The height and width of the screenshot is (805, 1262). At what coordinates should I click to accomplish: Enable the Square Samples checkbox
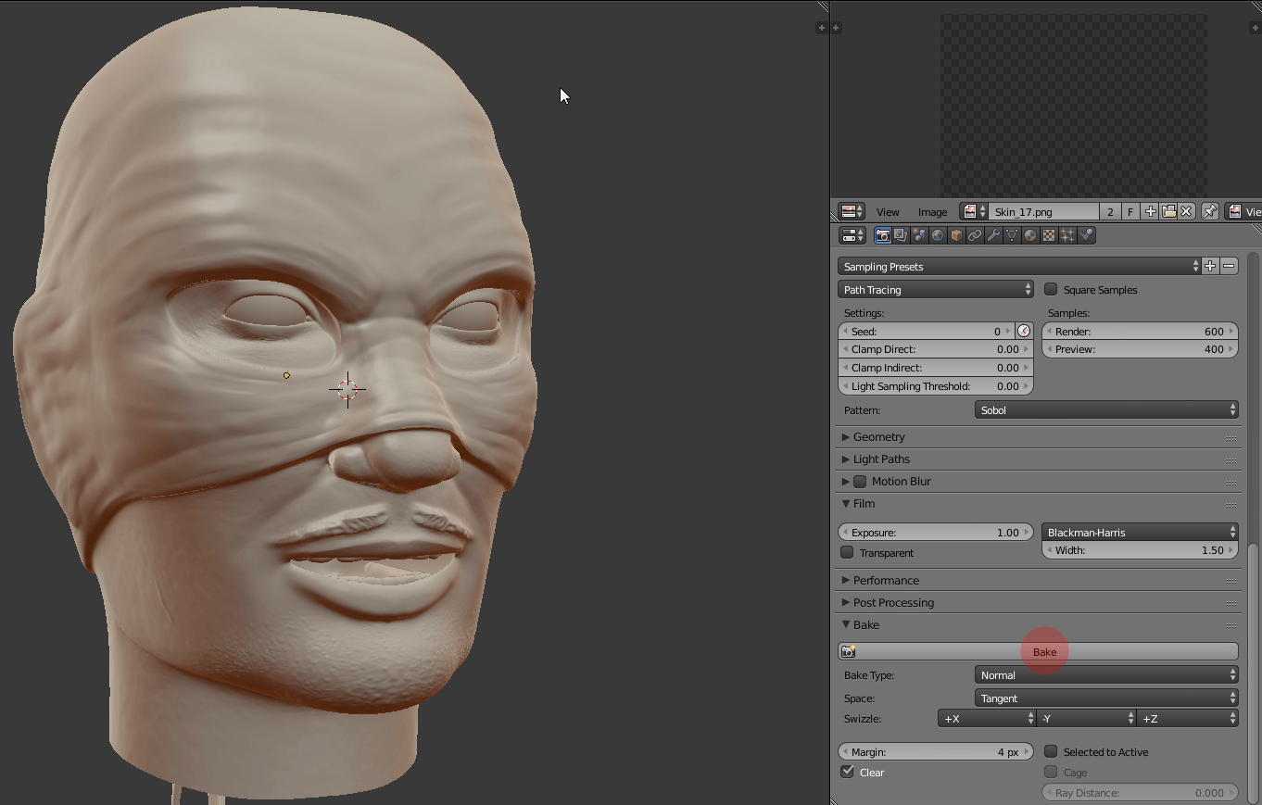pyautogui.click(x=1051, y=290)
